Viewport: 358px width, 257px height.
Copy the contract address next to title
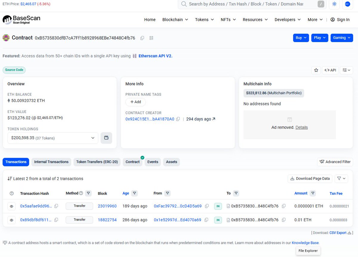(142, 38)
